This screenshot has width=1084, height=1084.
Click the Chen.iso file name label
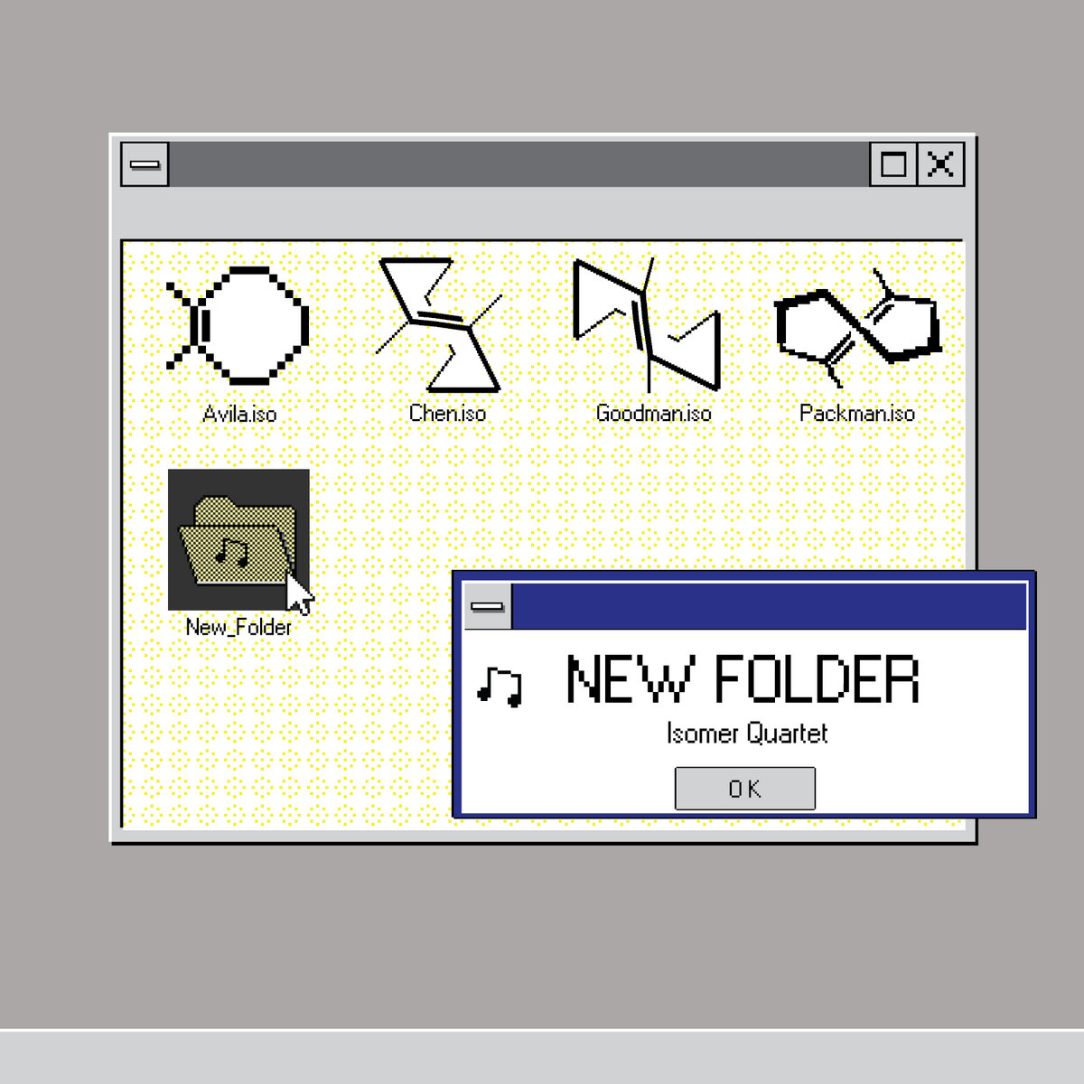(447, 413)
